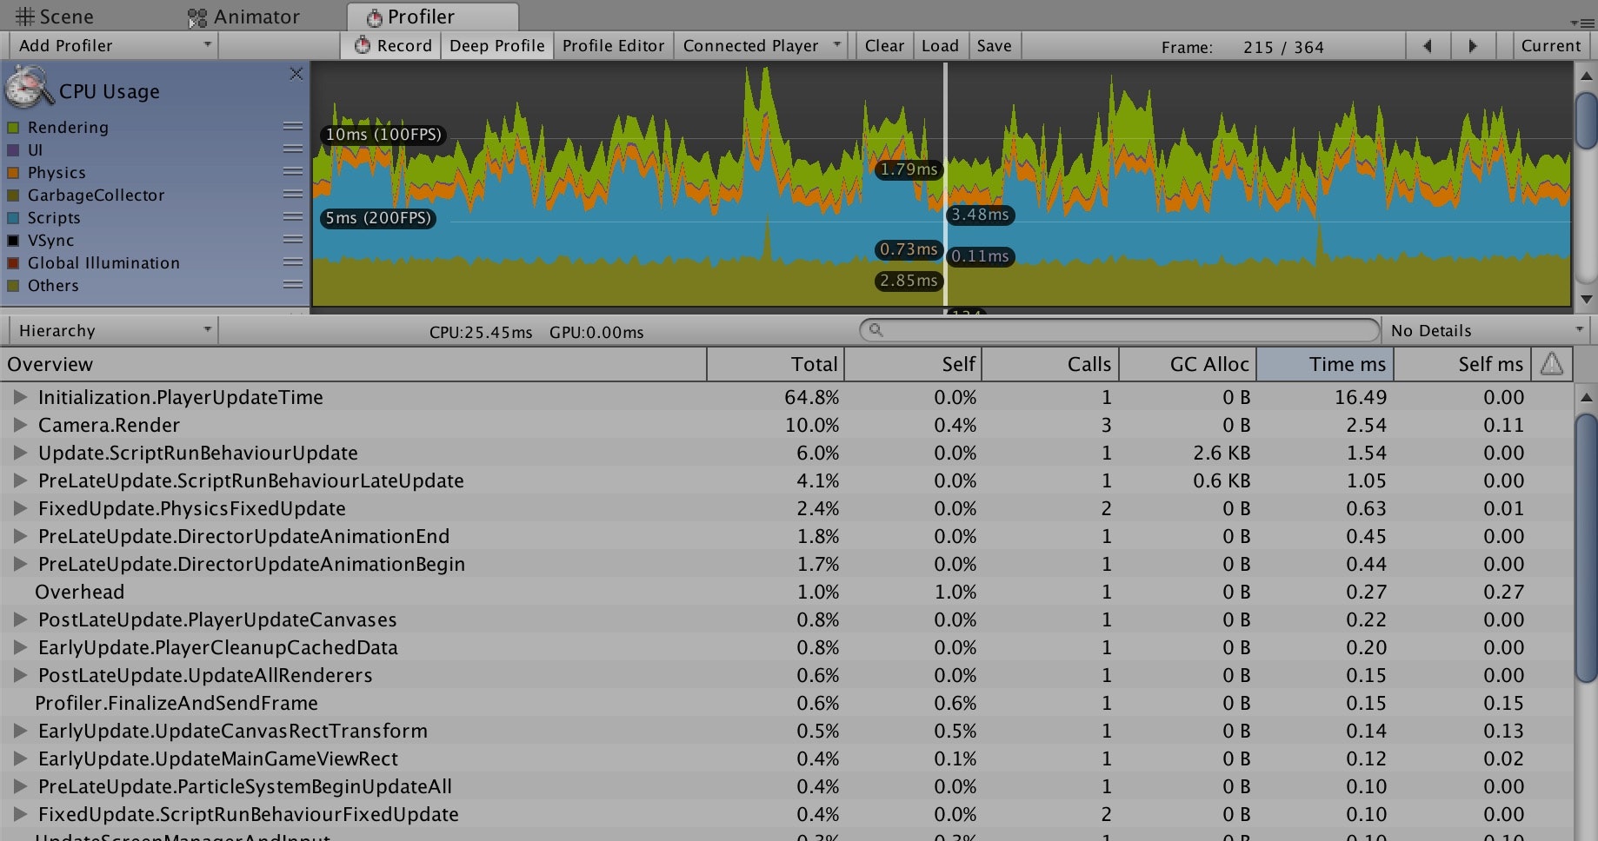Click reorder handle for VSync category
Image resolution: width=1598 pixels, height=841 pixels.
click(x=293, y=240)
